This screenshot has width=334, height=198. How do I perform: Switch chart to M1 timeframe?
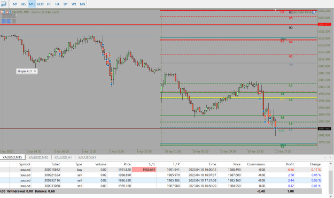pyautogui.click(x=15, y=4)
